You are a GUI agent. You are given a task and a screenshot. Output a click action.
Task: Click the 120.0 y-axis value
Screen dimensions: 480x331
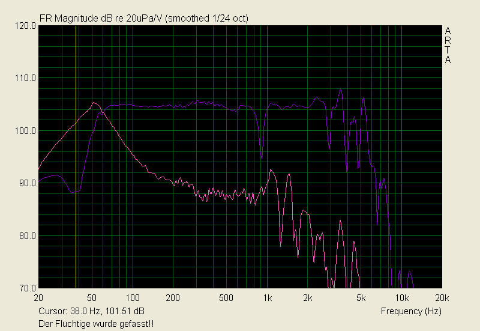point(25,26)
